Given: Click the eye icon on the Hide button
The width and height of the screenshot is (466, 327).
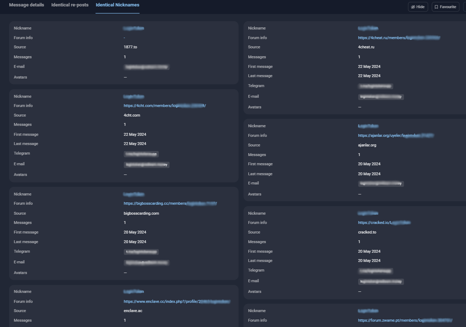Looking at the screenshot, I should pos(413,6).
